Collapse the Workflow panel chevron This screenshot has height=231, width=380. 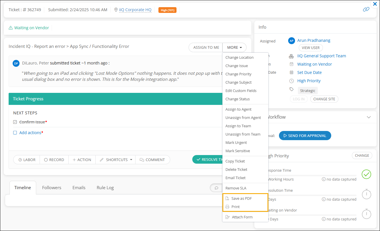pyautogui.click(x=369, y=117)
